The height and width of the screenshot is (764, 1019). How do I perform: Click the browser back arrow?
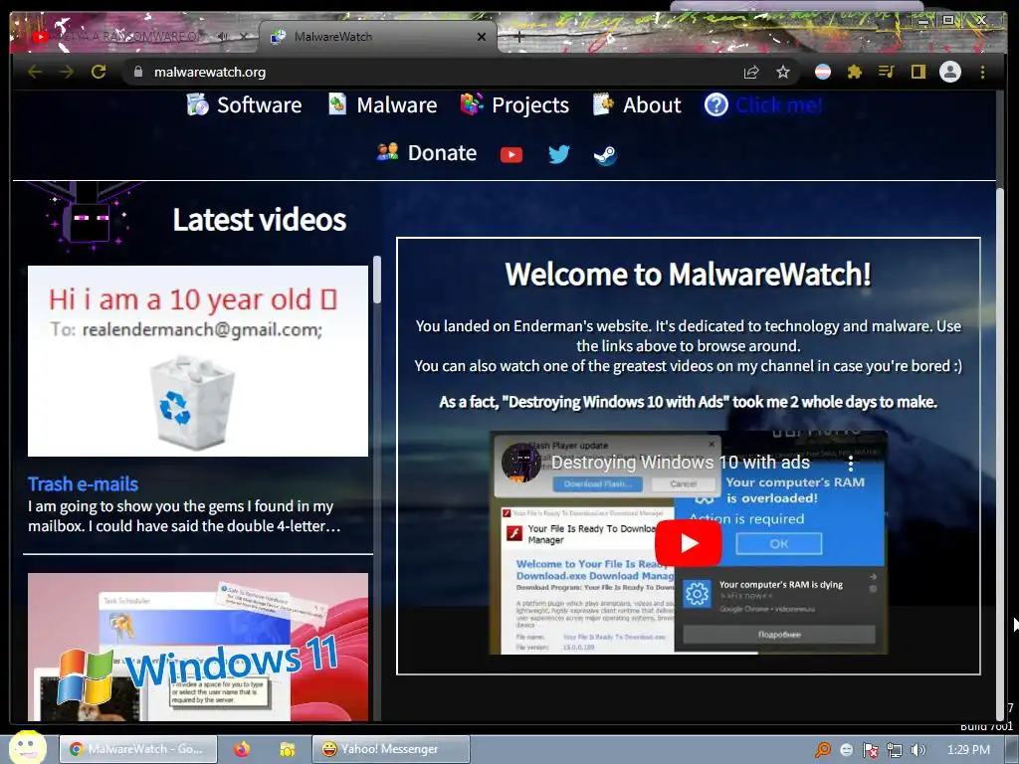tap(35, 72)
